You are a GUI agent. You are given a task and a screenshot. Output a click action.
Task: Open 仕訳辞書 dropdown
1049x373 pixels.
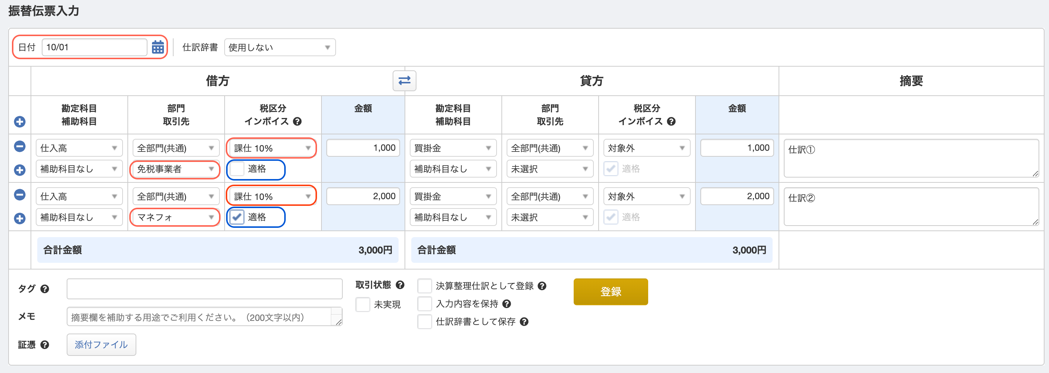pyautogui.click(x=279, y=48)
